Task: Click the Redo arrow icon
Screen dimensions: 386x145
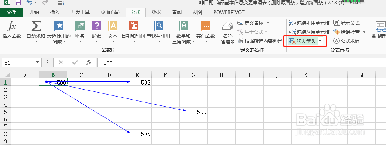Action: tap(45, 2)
